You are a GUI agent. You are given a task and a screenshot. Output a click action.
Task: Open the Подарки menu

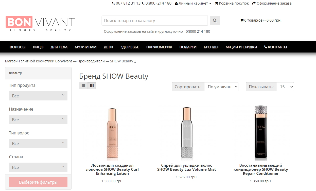(188, 47)
